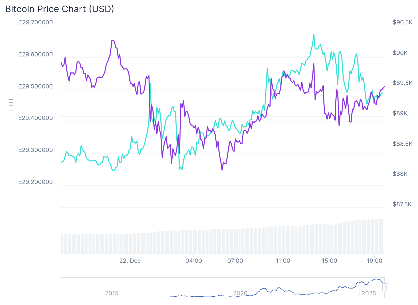418x305 pixels.
Task: Click the 2025 marker in the navigator
Action: coord(369,293)
